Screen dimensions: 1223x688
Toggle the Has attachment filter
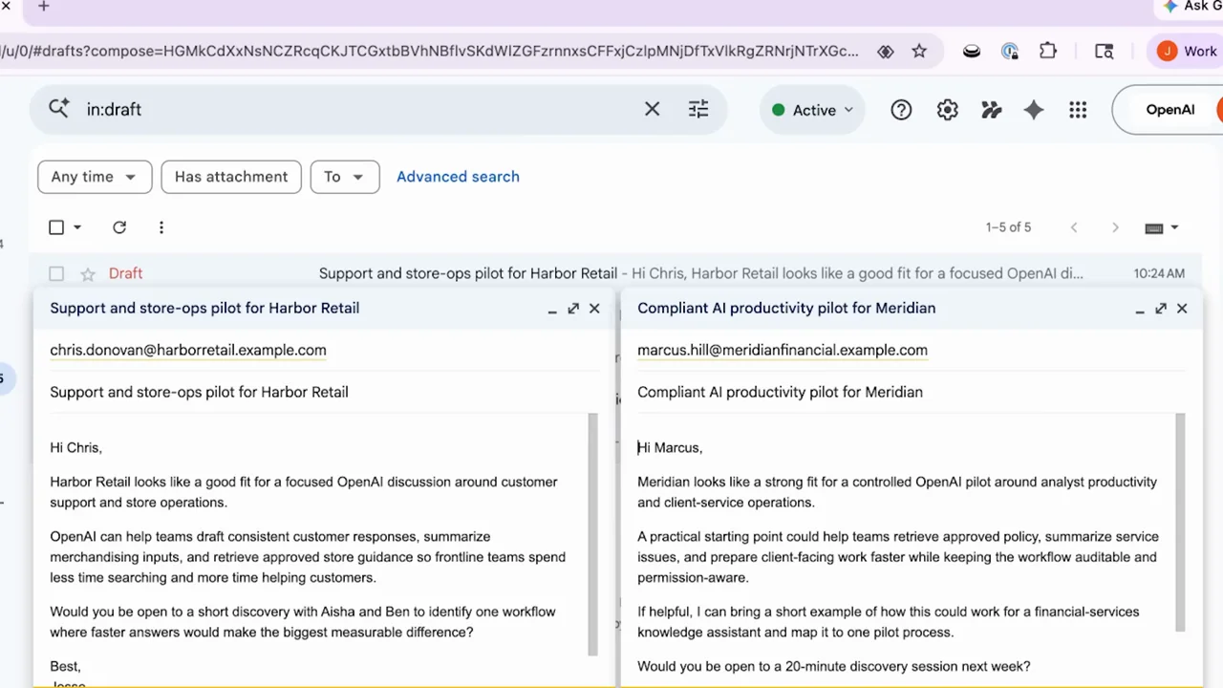(x=231, y=177)
